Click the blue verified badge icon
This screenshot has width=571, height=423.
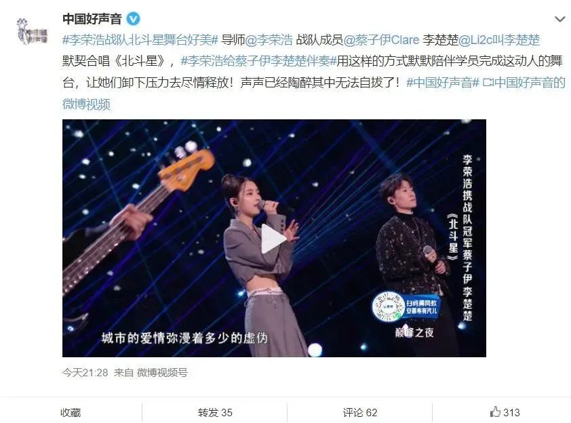point(133,19)
